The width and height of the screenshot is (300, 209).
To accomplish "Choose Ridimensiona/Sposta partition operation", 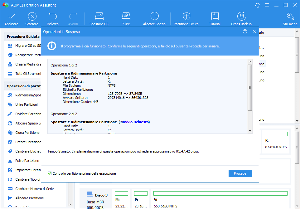I will 25,95.
